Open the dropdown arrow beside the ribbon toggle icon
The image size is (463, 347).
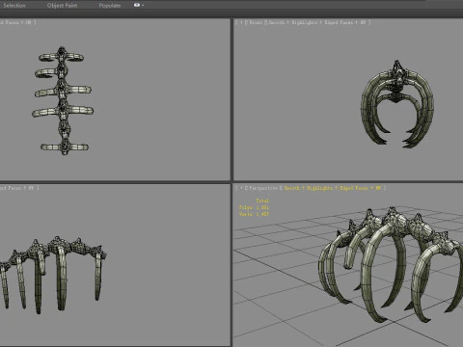click(143, 5)
